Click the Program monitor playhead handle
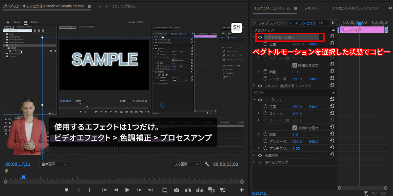393x196 pixels. (23, 177)
